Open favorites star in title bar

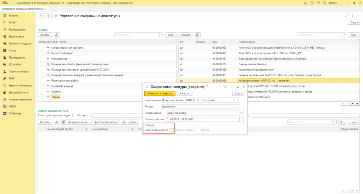click(x=318, y=3)
